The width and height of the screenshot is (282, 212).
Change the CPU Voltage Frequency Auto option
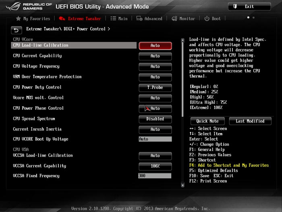coord(155,67)
